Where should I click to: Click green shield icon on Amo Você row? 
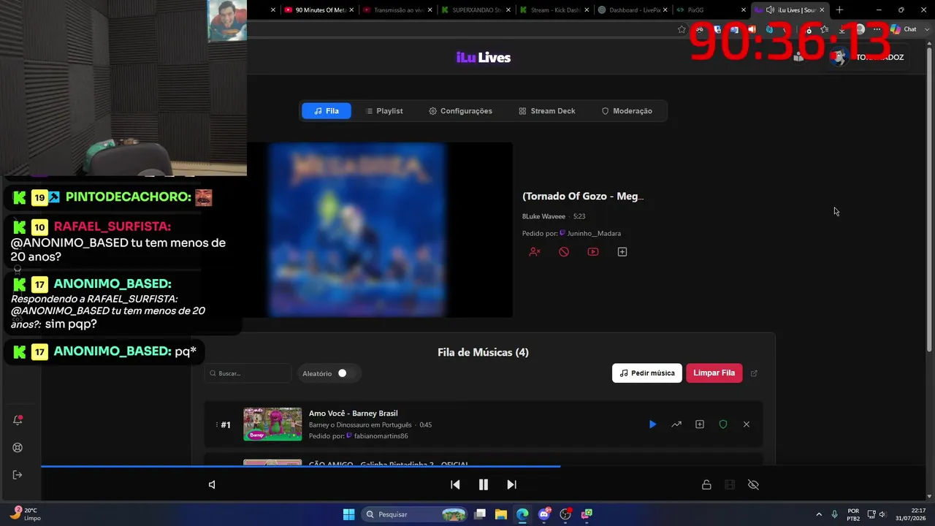pyautogui.click(x=723, y=424)
